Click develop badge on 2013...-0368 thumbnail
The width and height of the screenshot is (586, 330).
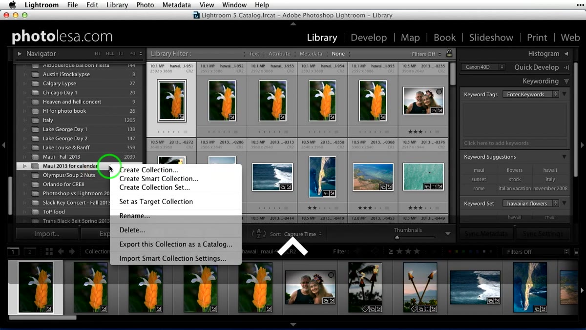point(389,186)
